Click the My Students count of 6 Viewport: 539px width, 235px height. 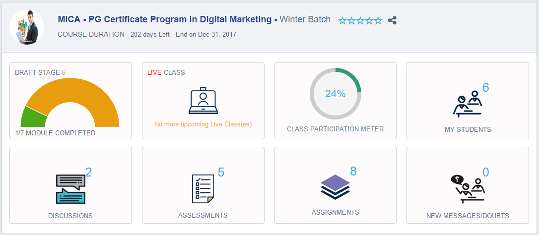coord(485,88)
